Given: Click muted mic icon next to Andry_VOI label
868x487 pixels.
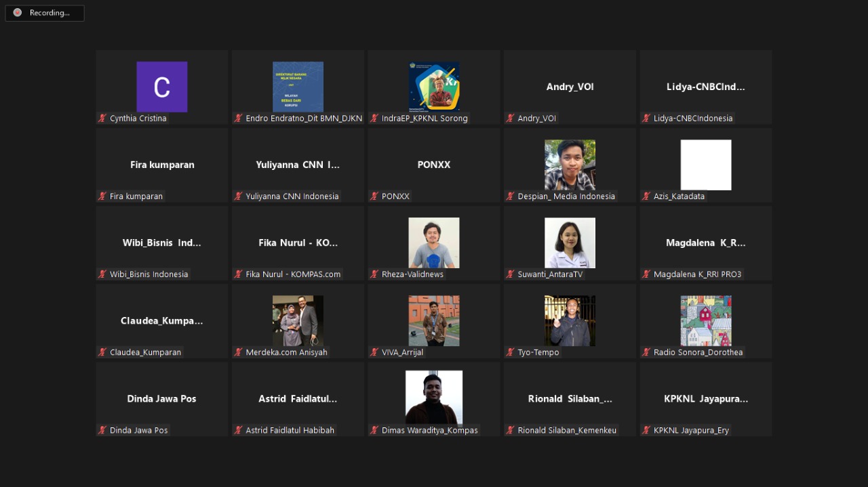Looking at the screenshot, I should coord(511,119).
